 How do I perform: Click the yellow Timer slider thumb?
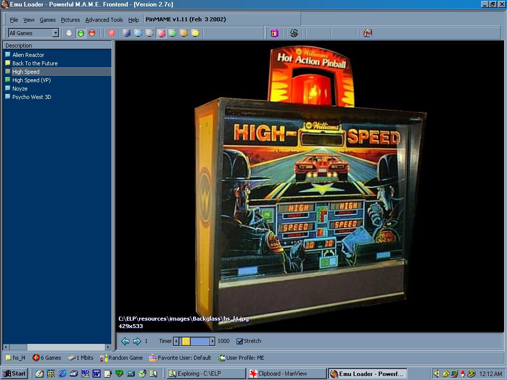[186, 341]
